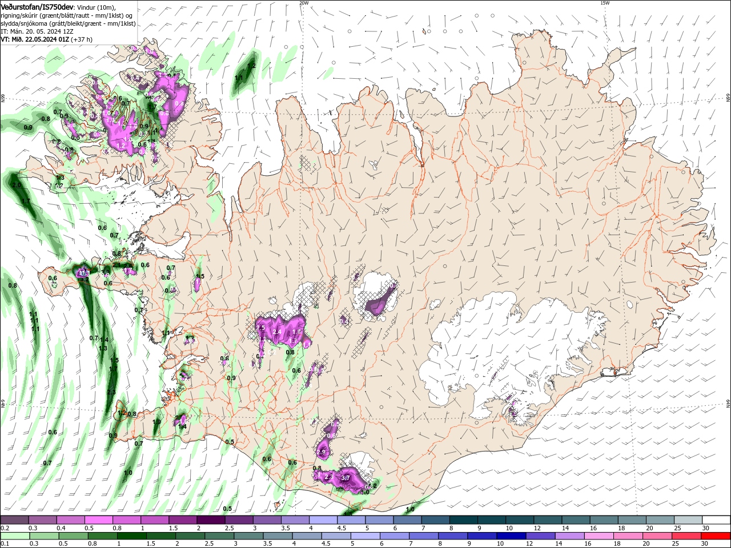
Task: Select the 0.5 bright pink swatch in top legend
Action: (x=99, y=520)
